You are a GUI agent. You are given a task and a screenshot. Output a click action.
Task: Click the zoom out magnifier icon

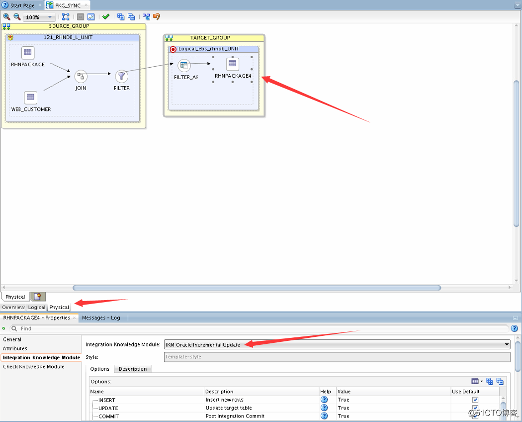(x=17, y=16)
